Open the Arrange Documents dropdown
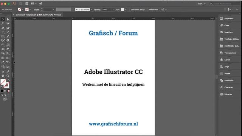The image size is (242, 136). coord(33,3)
